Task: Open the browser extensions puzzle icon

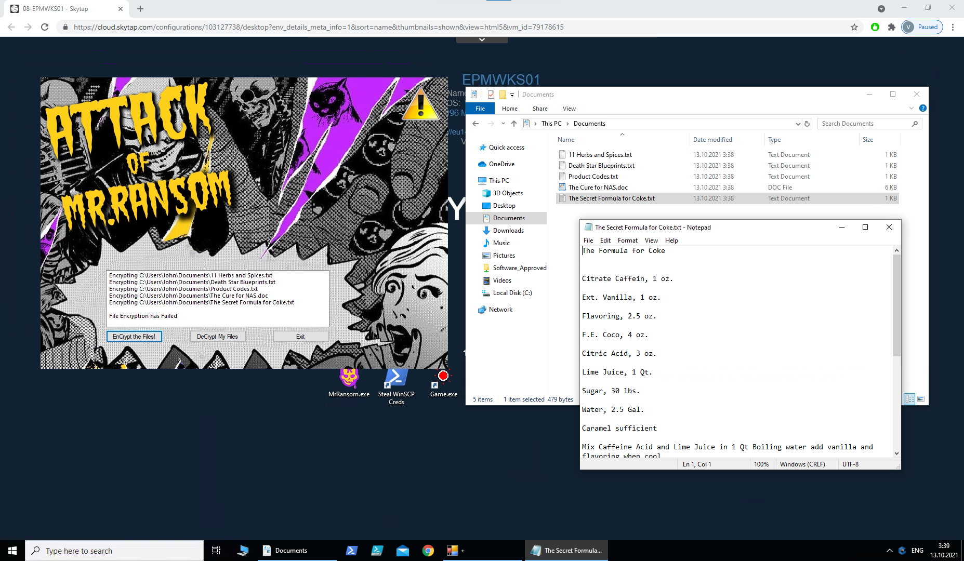Action: (892, 27)
